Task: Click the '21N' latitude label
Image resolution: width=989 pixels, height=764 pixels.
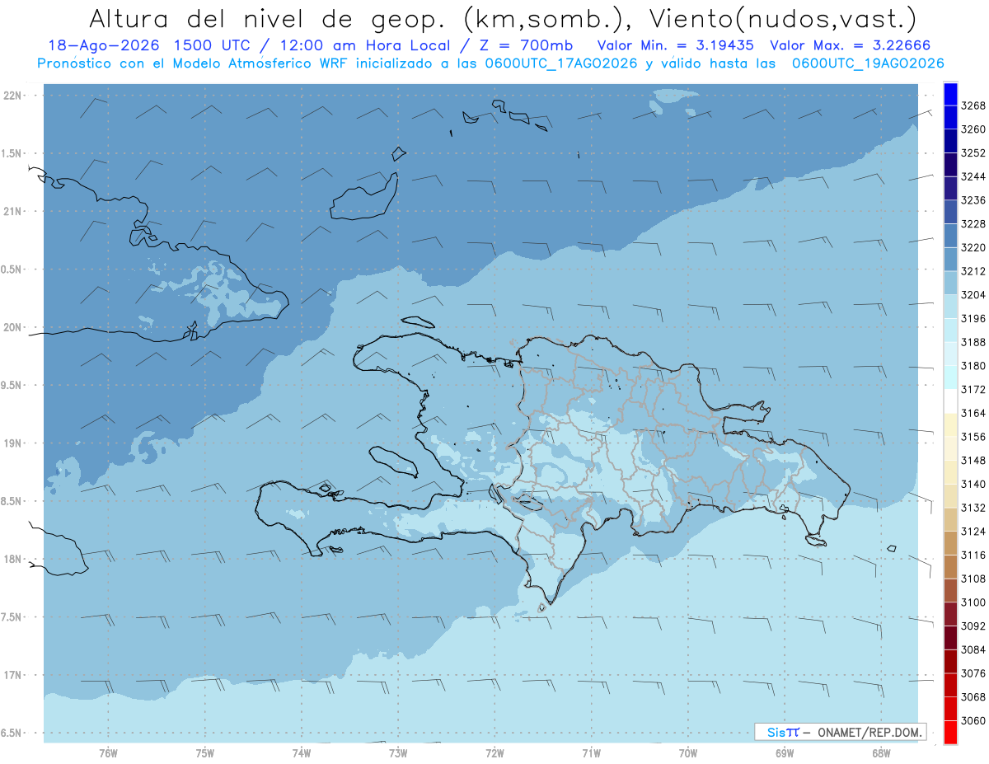Action: pyautogui.click(x=12, y=212)
